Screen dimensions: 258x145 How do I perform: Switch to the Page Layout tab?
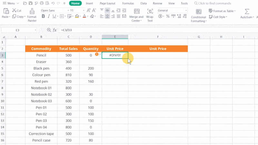pos(107,3)
